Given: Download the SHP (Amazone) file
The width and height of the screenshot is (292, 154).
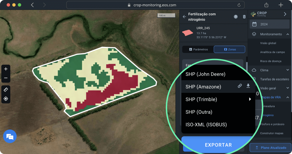Looking at the screenshot, I should coord(248,86).
